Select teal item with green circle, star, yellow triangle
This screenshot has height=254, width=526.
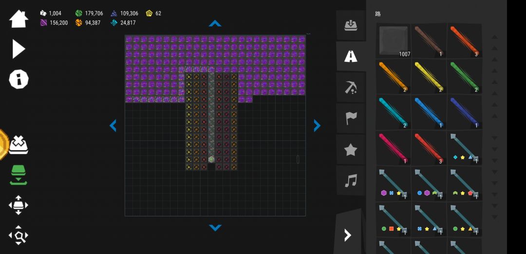tap(465, 219)
